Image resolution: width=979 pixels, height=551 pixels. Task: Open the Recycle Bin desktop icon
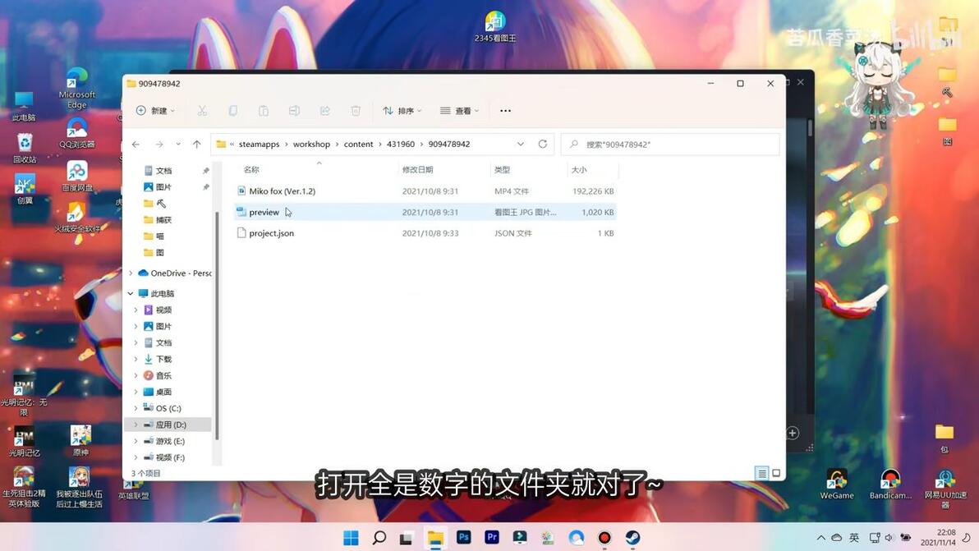pos(25,148)
